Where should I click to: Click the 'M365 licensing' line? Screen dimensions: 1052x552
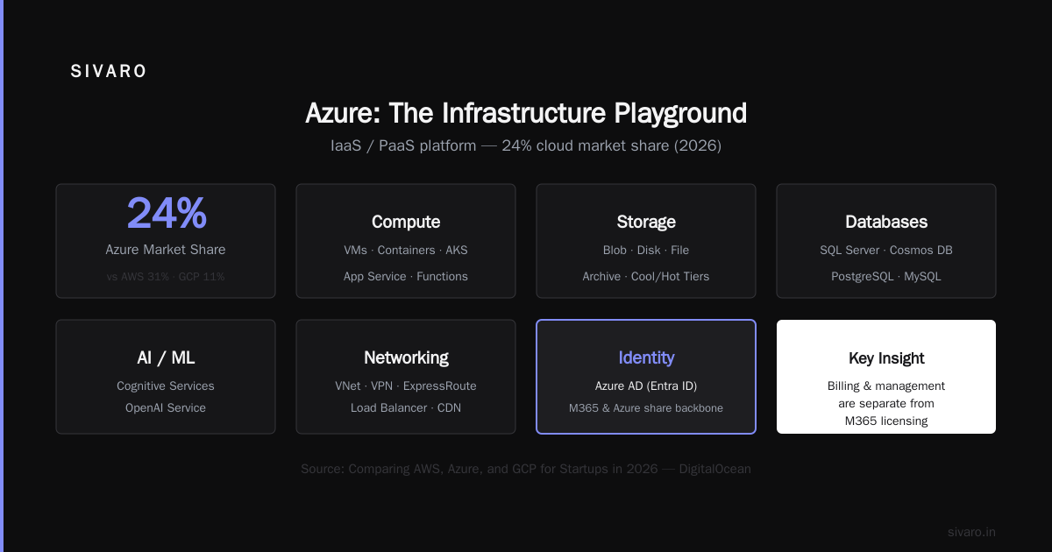[886, 421]
